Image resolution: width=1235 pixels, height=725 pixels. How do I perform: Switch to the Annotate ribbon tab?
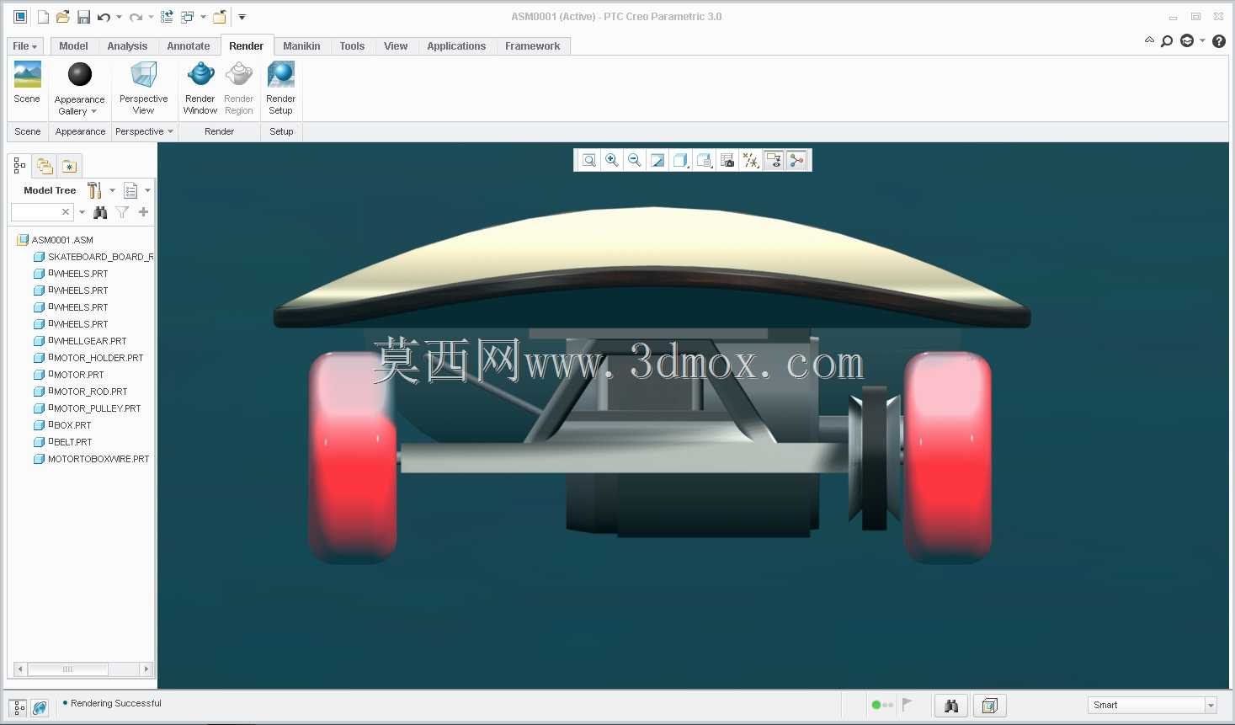click(189, 46)
